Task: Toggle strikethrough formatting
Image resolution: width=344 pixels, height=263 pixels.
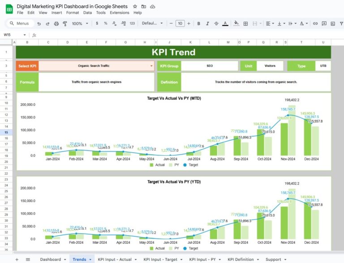Action: coord(216,23)
